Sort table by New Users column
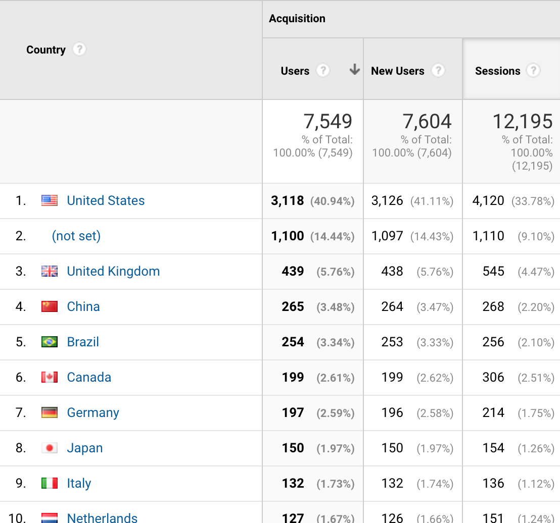This screenshot has height=523, width=560. tap(397, 71)
